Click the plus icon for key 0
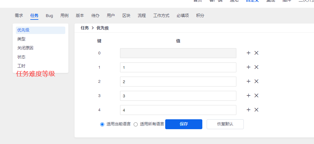Viewport: 314px width, 144px height. 248,53
